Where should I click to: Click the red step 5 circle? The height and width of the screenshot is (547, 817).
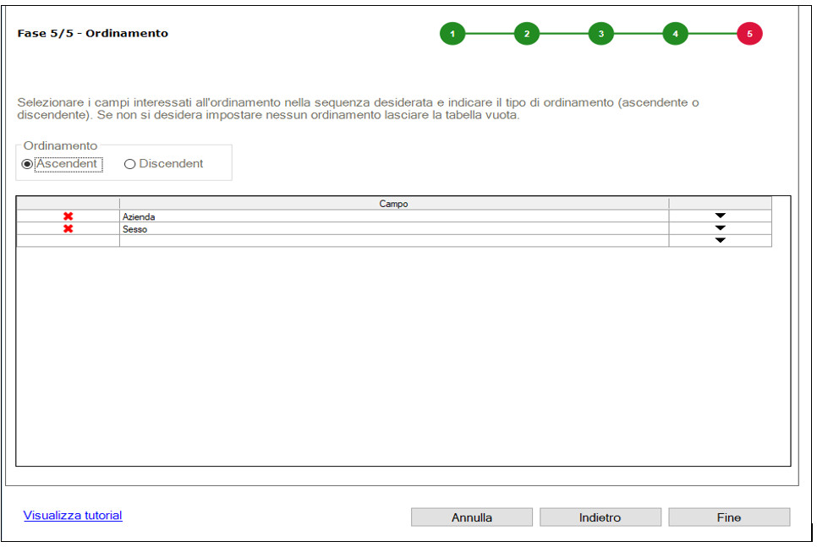pyautogui.click(x=750, y=33)
